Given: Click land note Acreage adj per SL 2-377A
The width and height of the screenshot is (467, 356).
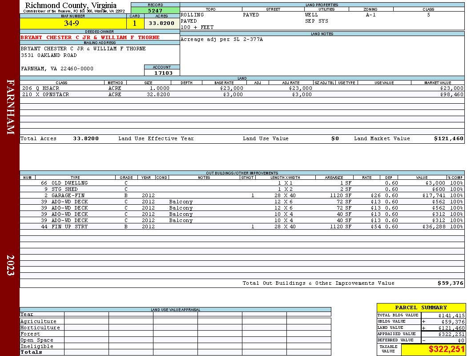Looking at the screenshot, I should (222, 39).
